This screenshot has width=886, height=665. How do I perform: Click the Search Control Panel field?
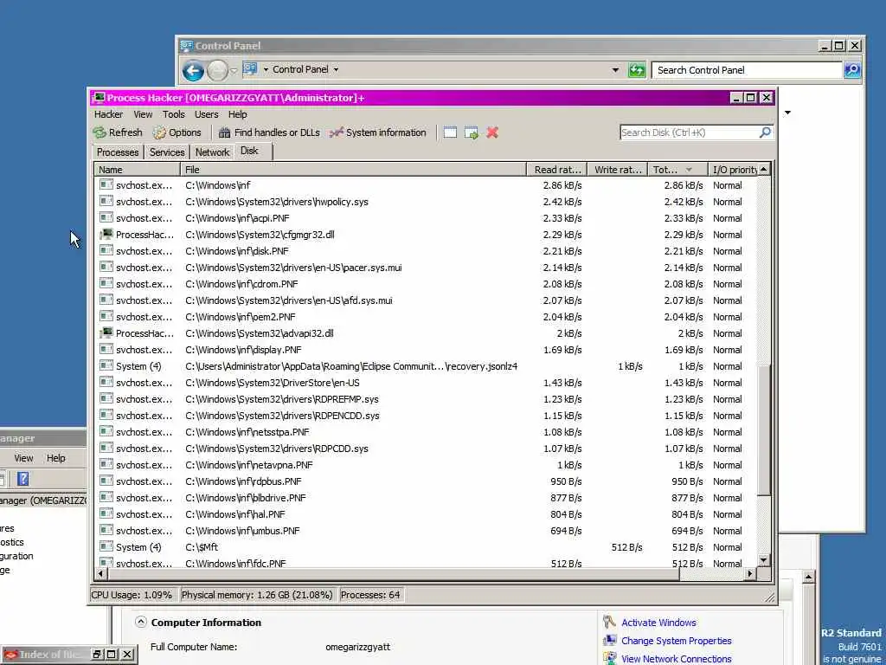point(747,70)
